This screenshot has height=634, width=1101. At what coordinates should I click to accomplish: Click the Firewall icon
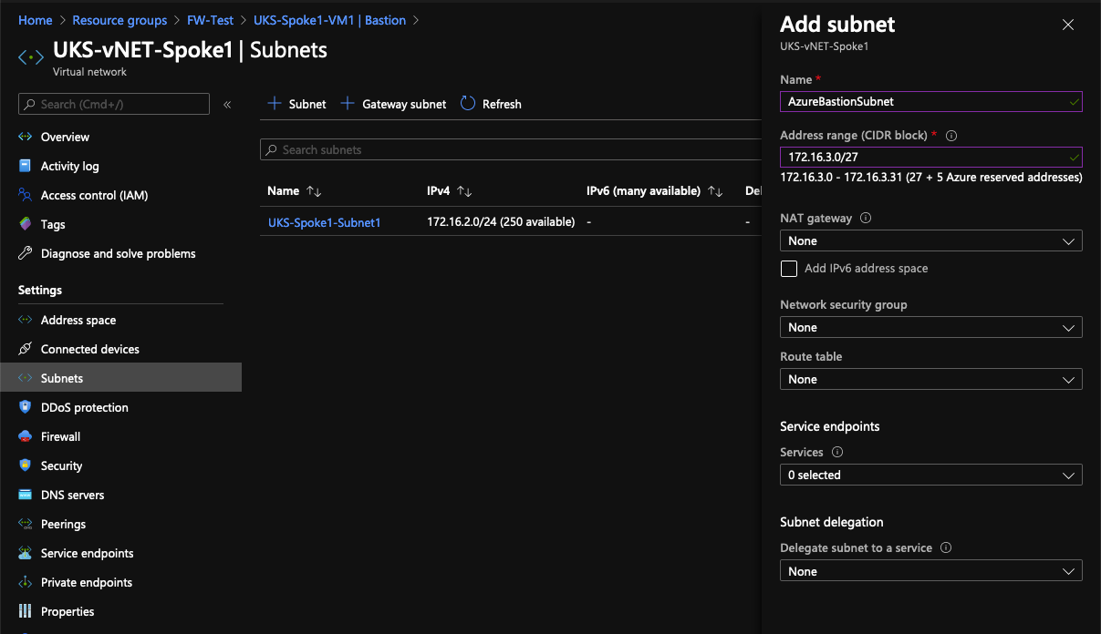25,436
